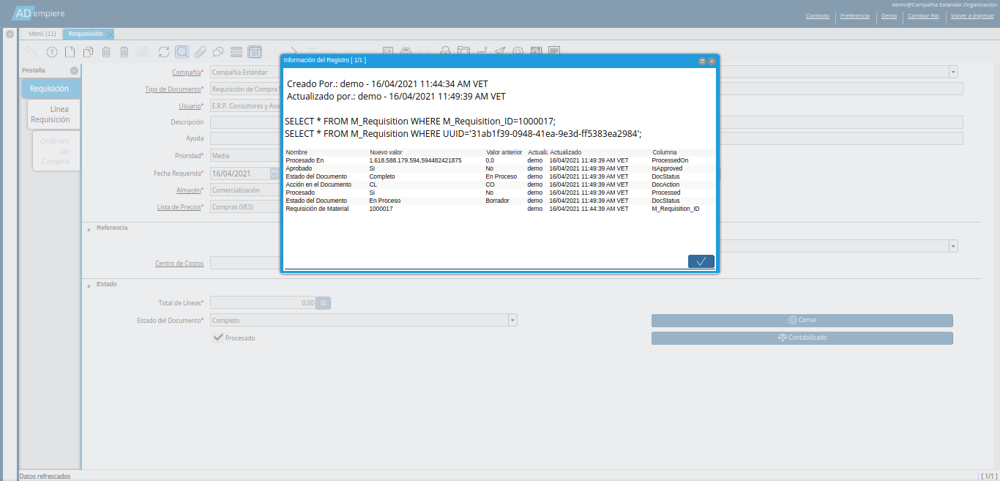Viewport: 1000px width, 481px height.
Task: Click the Refresh arrows toolbar icon
Action: (163, 52)
